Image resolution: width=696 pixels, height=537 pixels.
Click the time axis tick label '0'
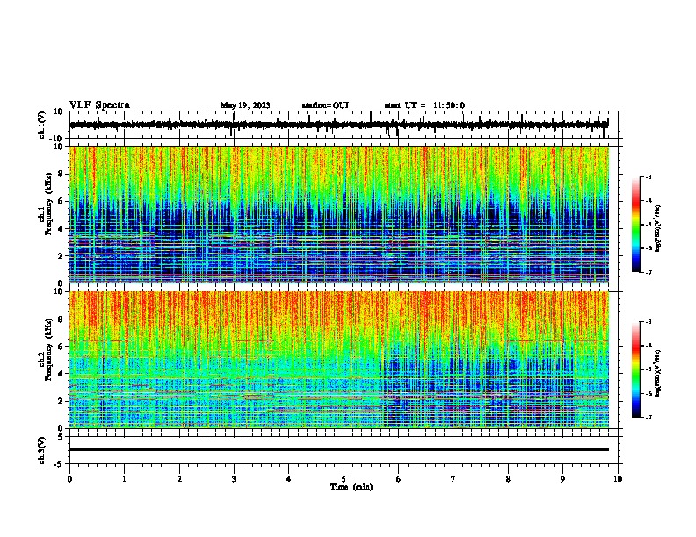[x=69, y=479]
